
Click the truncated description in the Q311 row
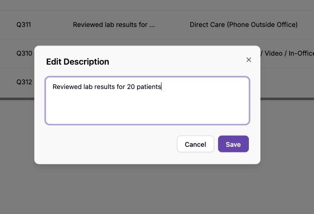coord(114,25)
